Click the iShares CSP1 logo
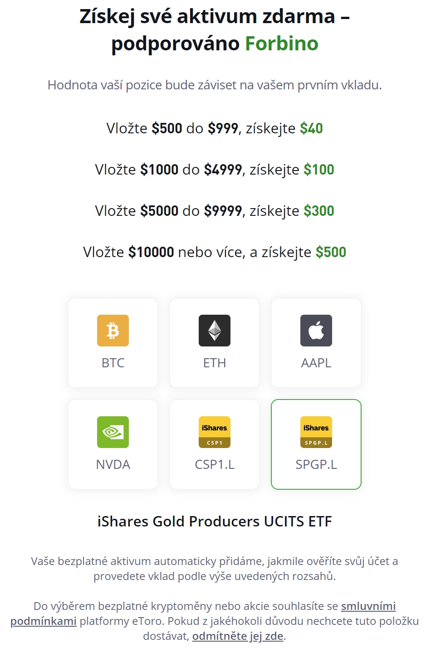Viewport: 431px width, 648px height. pyautogui.click(x=215, y=432)
